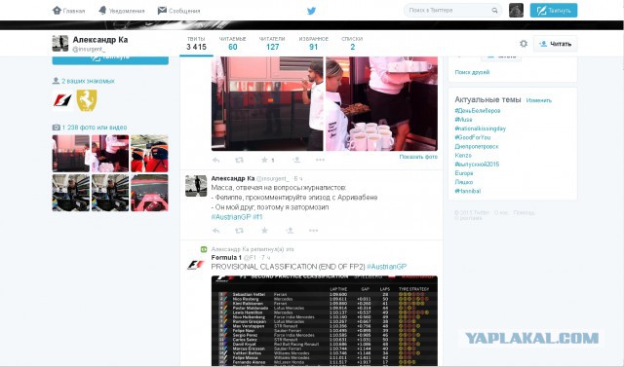Click avatar beside Масса tweet
The height and width of the screenshot is (367, 624).
pyautogui.click(x=196, y=186)
